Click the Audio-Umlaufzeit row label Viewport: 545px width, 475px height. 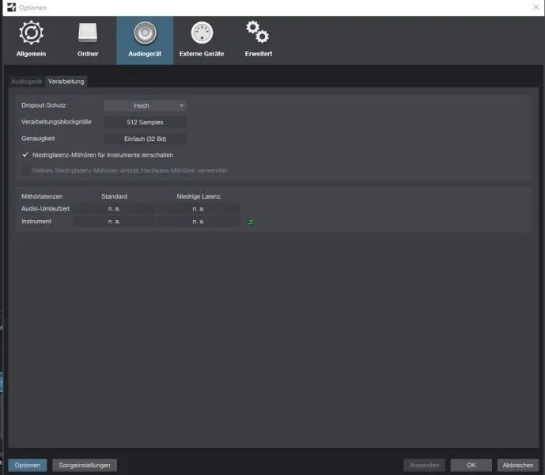click(46, 209)
